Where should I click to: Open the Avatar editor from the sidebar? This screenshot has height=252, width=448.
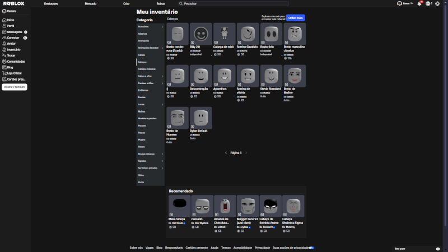[x=9, y=44]
